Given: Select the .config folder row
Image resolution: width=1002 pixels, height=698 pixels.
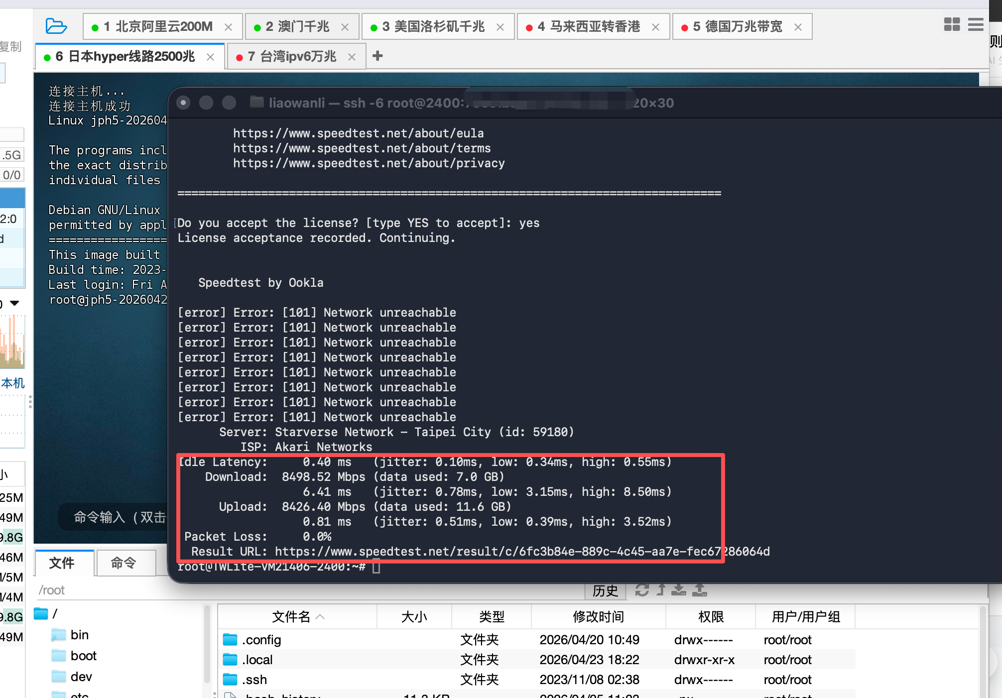Looking at the screenshot, I should click(x=537, y=640).
